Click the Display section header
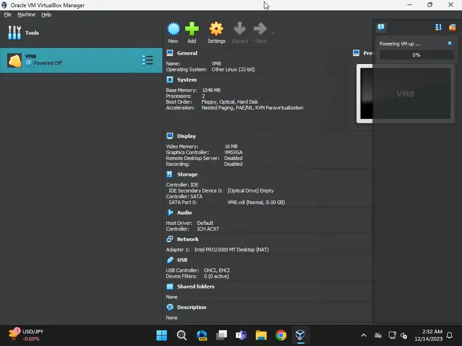The width and height of the screenshot is (462, 346). (186, 136)
